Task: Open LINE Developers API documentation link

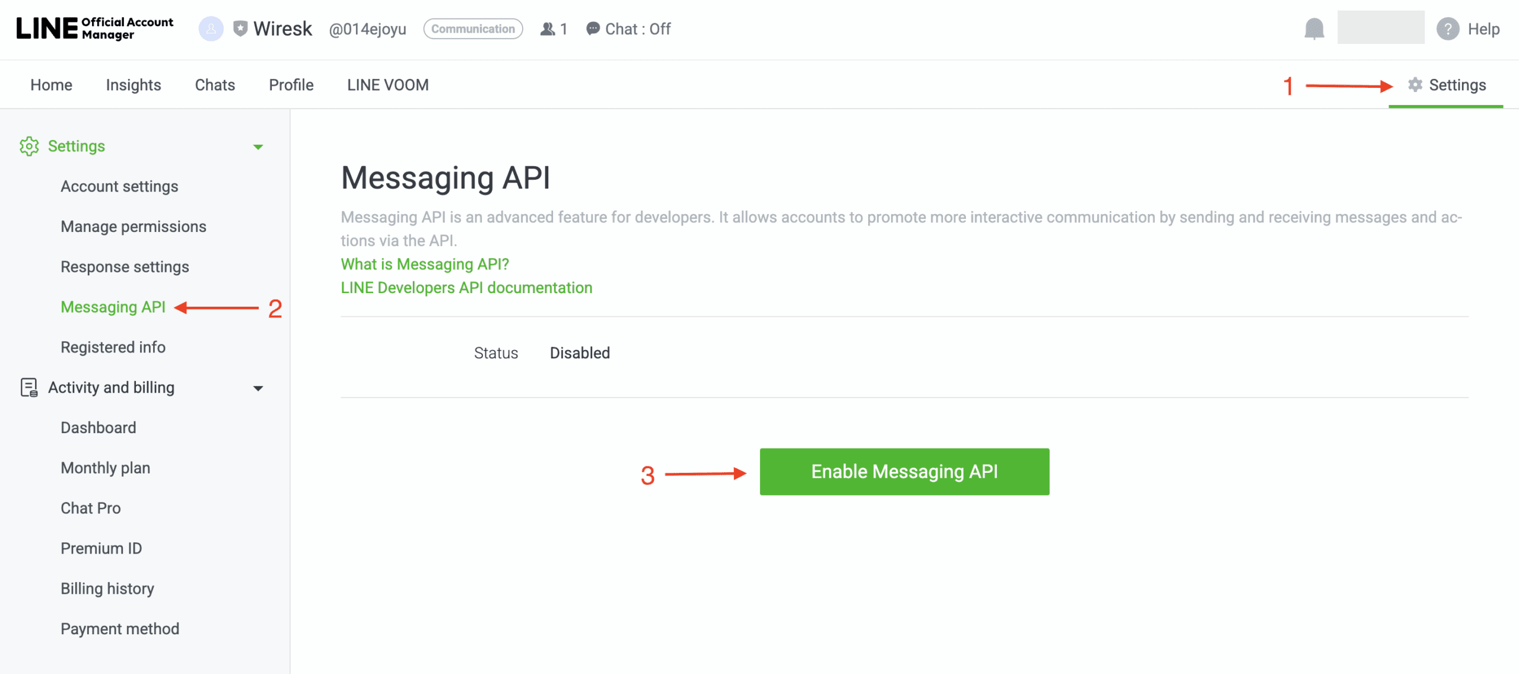Action: click(x=466, y=288)
